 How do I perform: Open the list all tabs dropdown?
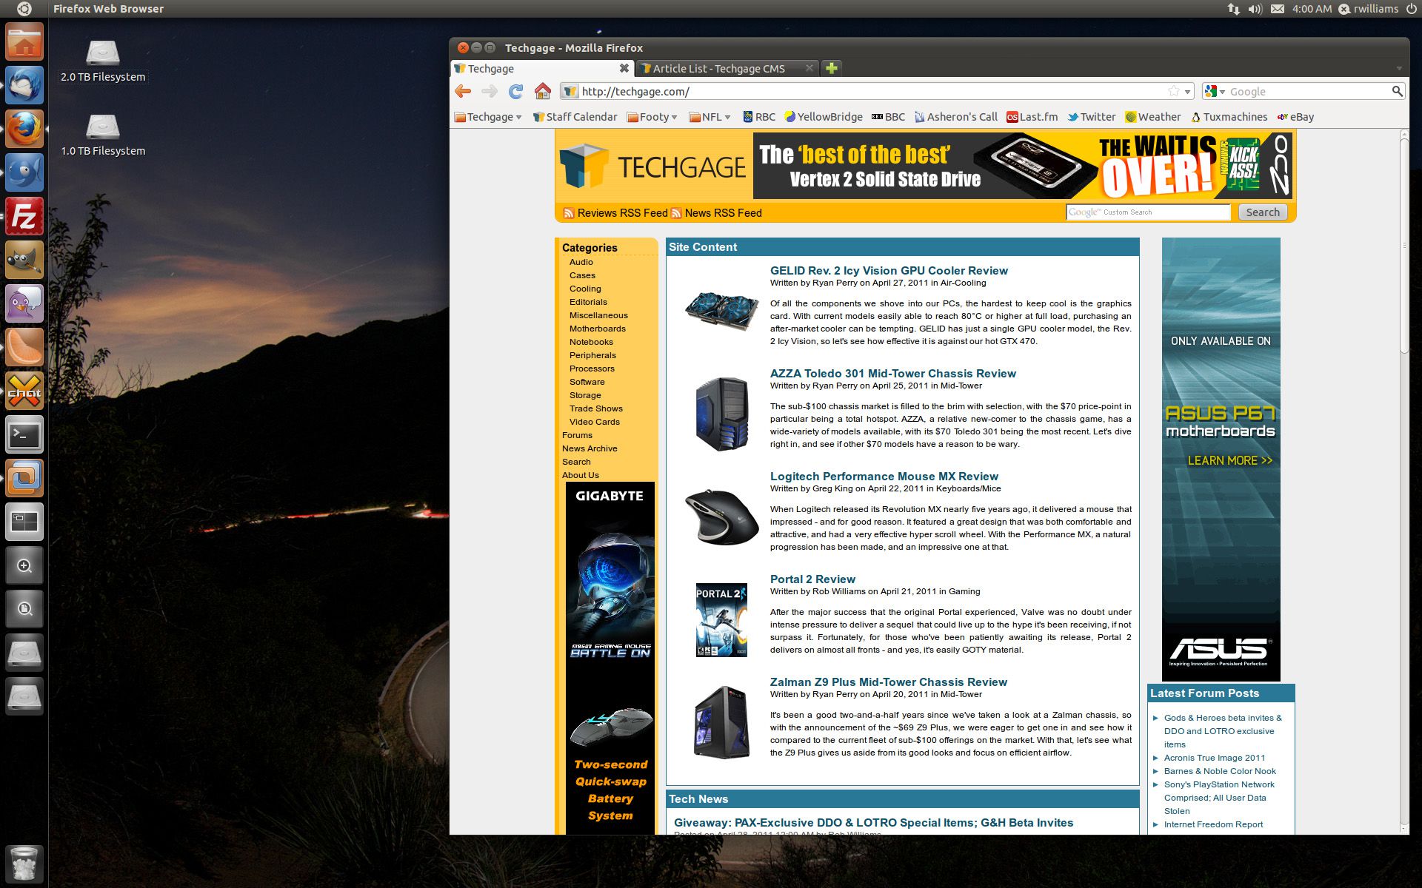click(x=1399, y=68)
